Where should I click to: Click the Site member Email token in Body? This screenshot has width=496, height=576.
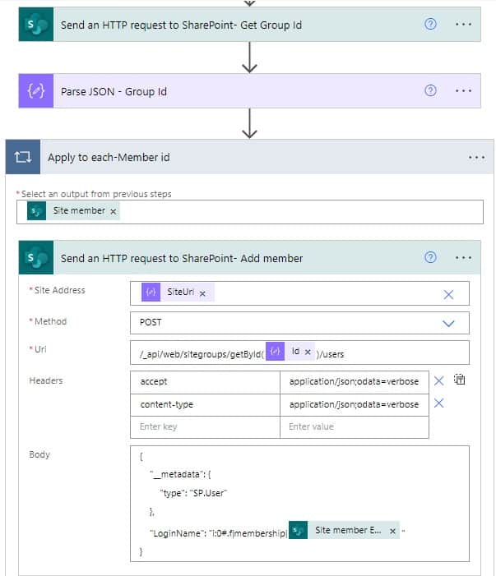(x=344, y=531)
